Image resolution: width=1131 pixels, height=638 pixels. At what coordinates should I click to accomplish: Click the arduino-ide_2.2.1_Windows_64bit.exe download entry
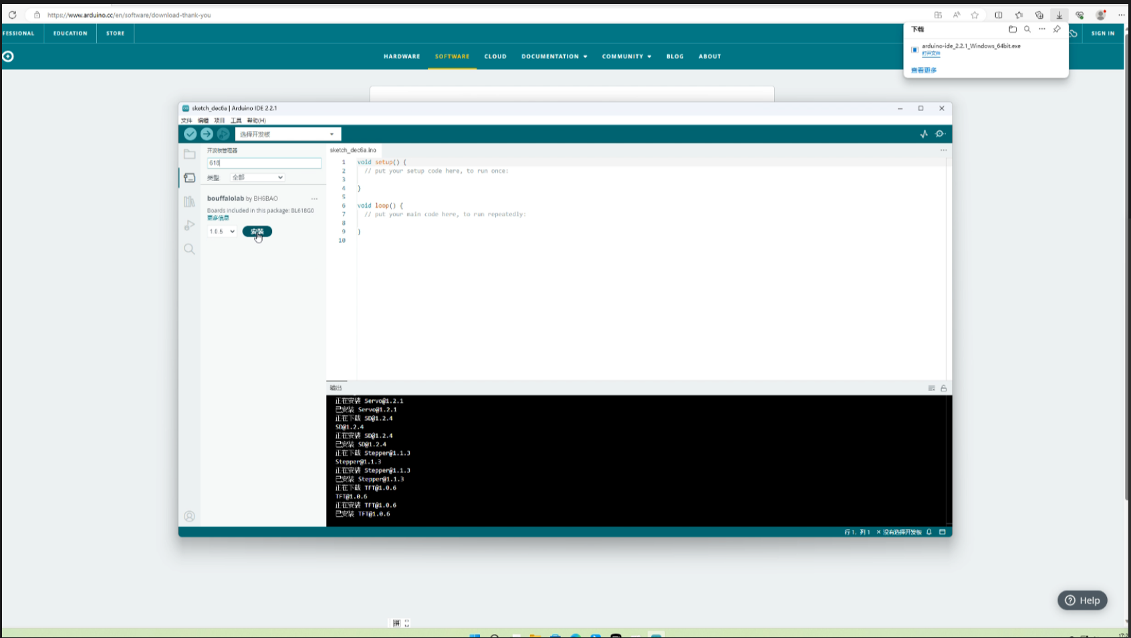pos(971,46)
